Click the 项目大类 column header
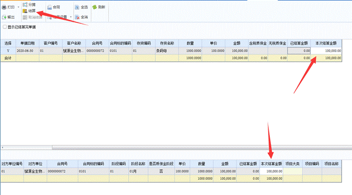352x195 pixels. [x=293, y=164]
